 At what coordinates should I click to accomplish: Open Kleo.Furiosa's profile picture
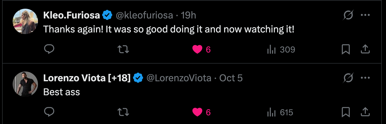[25, 21]
